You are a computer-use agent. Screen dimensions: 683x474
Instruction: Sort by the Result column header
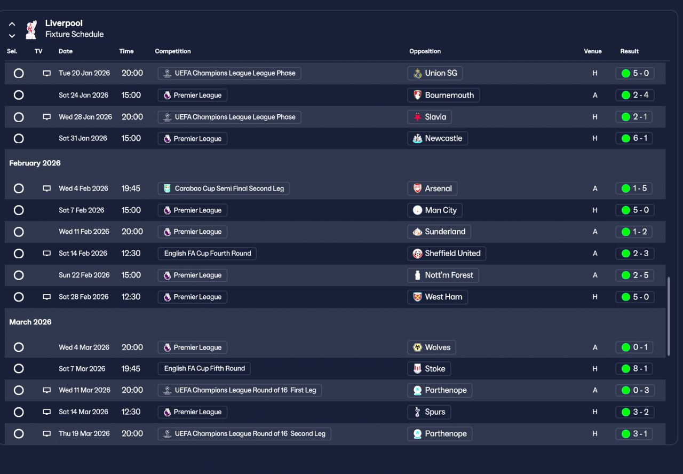click(x=630, y=51)
